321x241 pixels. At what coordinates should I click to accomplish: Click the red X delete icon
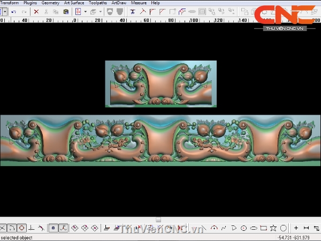tap(36, 11)
